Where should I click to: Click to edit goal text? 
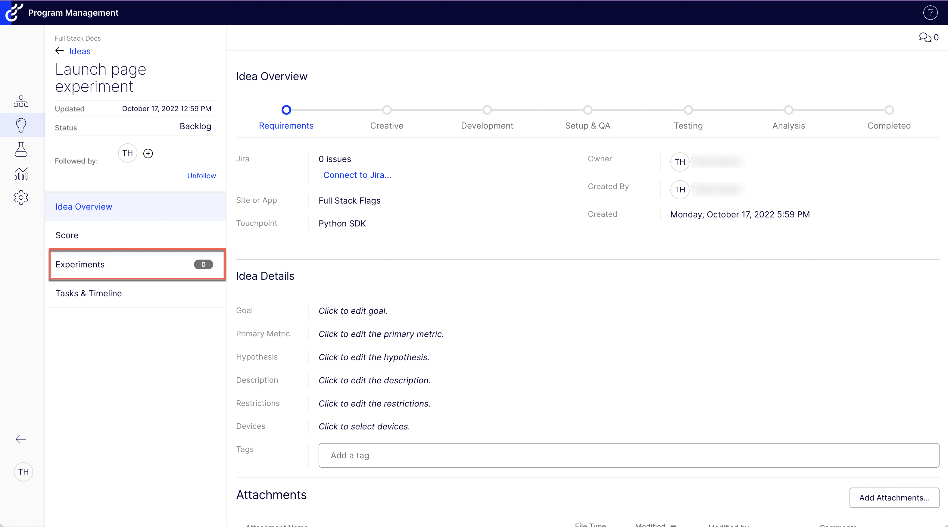tap(353, 310)
